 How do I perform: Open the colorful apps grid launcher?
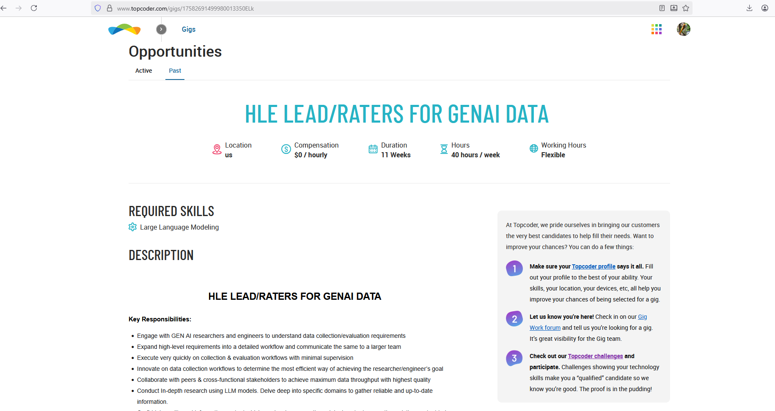point(656,29)
